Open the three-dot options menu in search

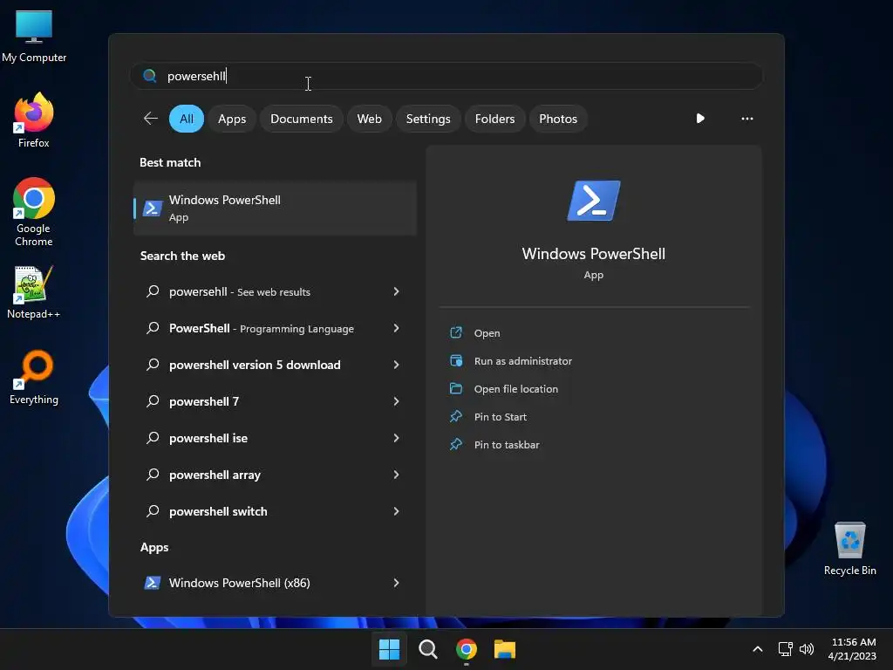pyautogui.click(x=747, y=119)
